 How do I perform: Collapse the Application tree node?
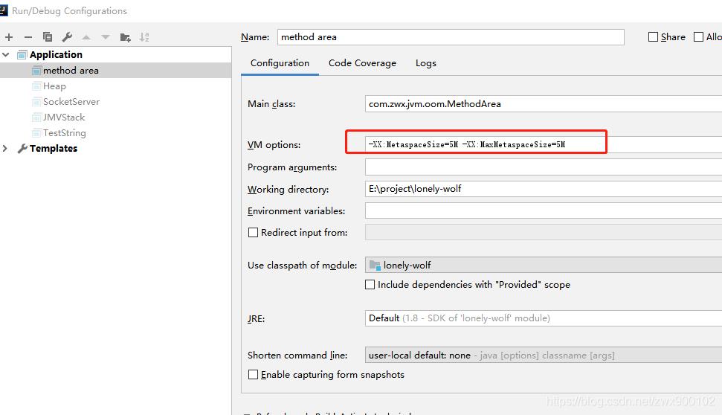(x=6, y=54)
